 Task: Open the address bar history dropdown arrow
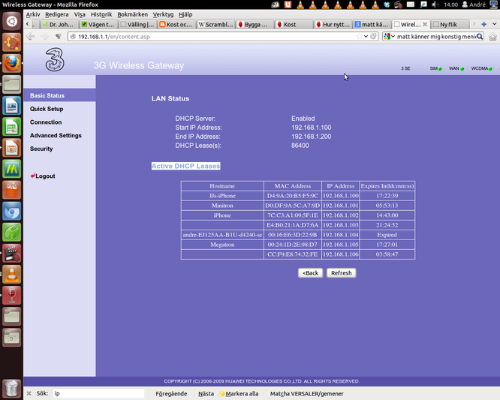(x=366, y=36)
